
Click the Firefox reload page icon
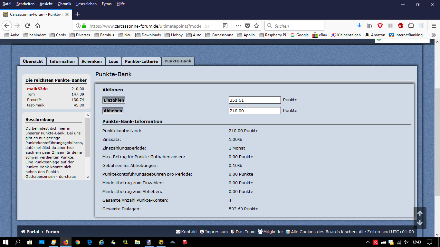(28, 26)
